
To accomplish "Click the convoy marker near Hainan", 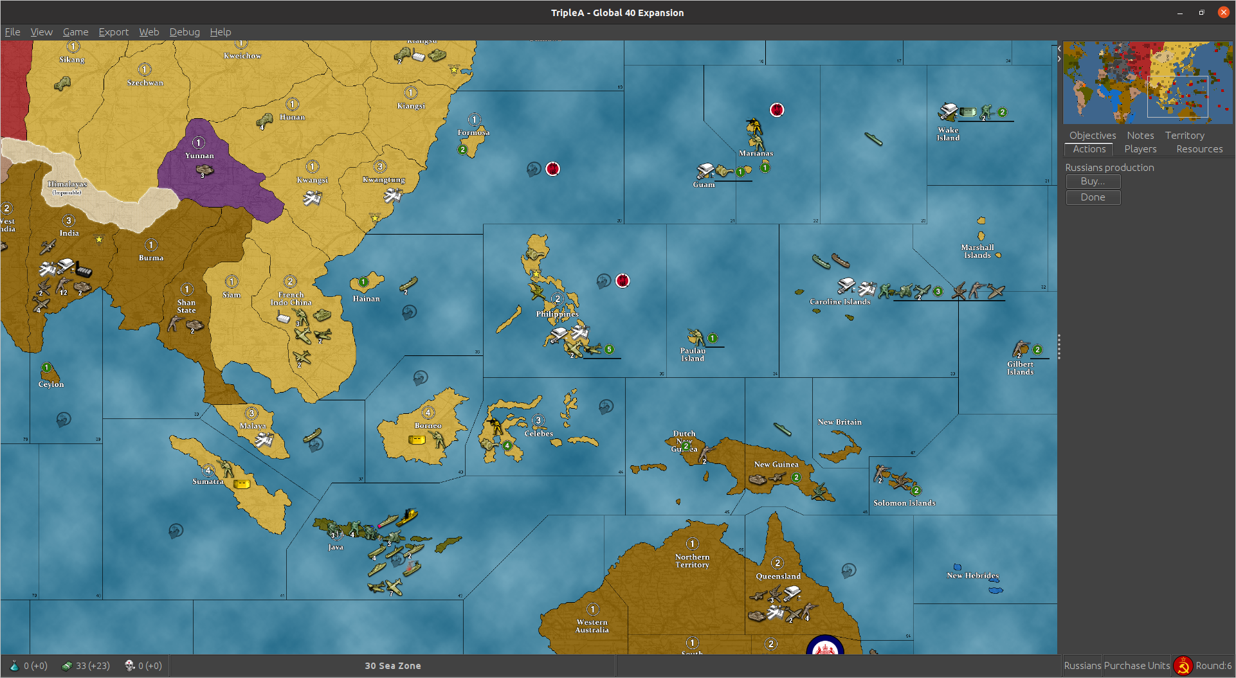I will [x=409, y=312].
